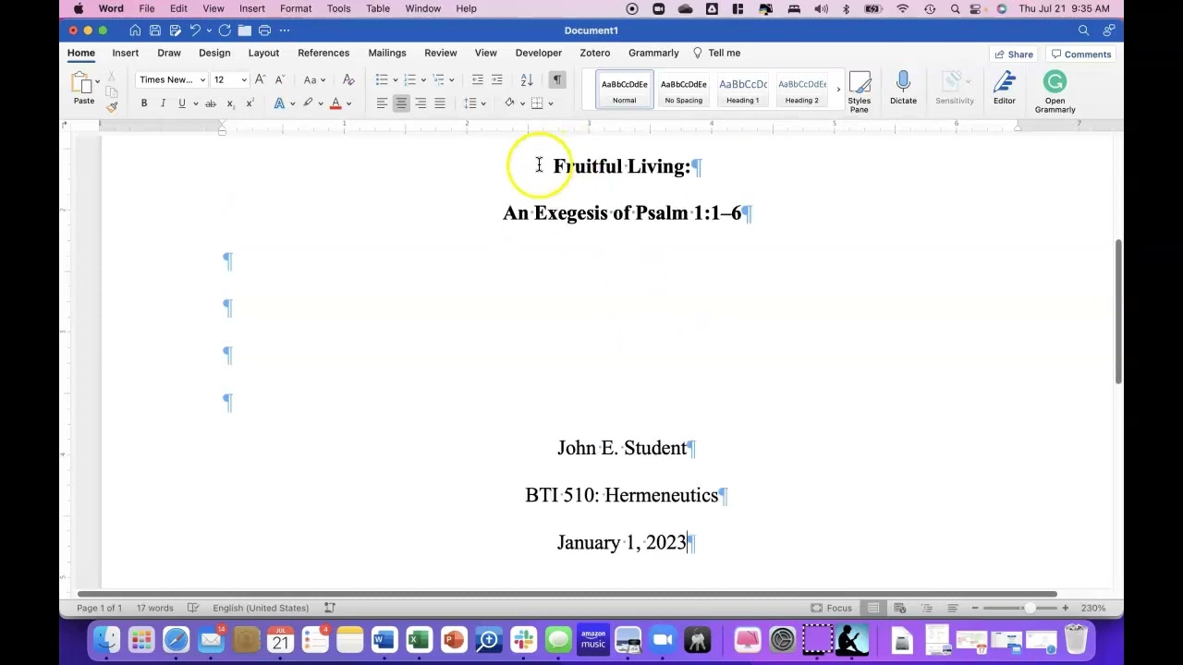Toggle Center alignment

[x=401, y=103]
